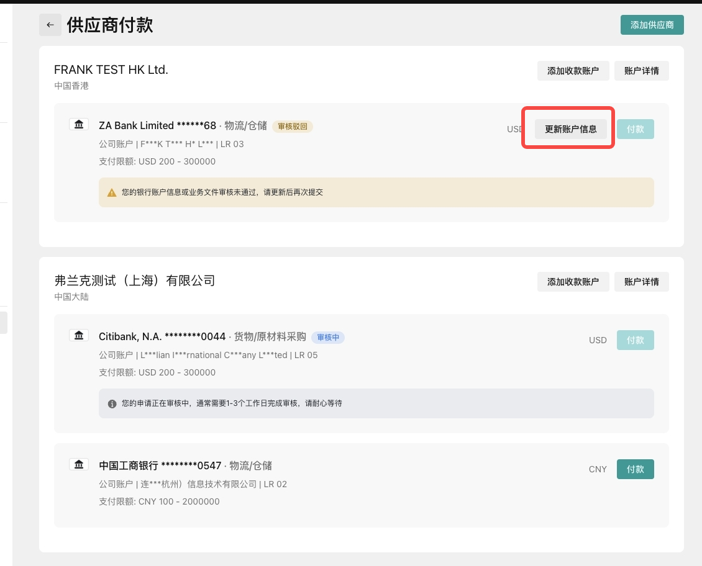Screen dimensions: 702x566
Task: Click the FRANK TEST HK Ltd. supplier name
Action: point(111,70)
